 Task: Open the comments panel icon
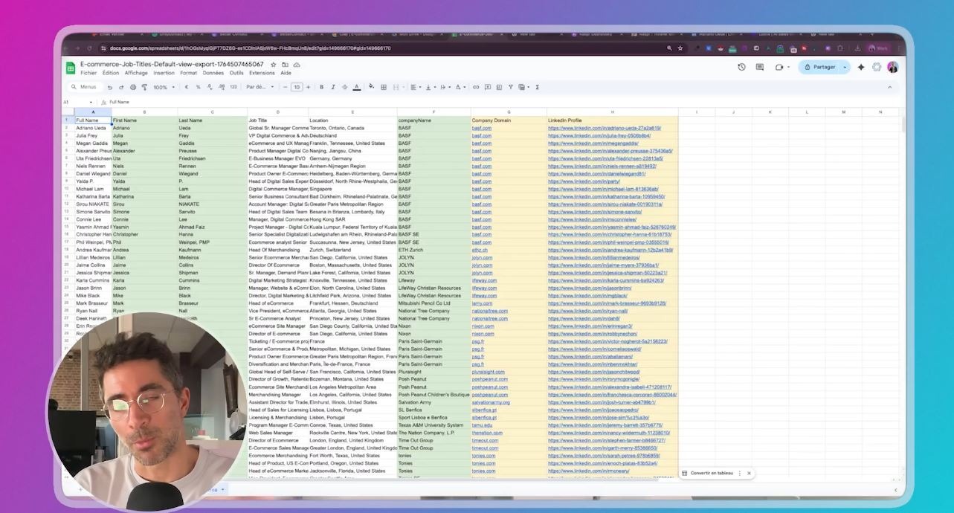[x=760, y=67]
